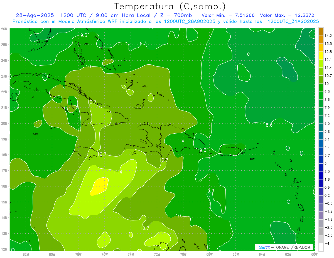Click the 60W longitude axis label
This screenshot has height=258, width=334.
pos(314,254)
